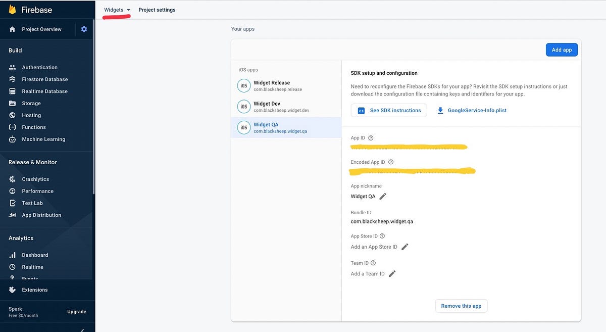Open Crashlytics from sidebar
The width and height of the screenshot is (606, 332).
click(x=35, y=179)
